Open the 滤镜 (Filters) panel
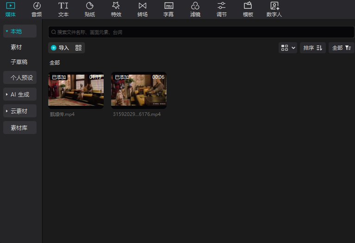Image resolution: width=355 pixels, height=243 pixels. click(195, 9)
